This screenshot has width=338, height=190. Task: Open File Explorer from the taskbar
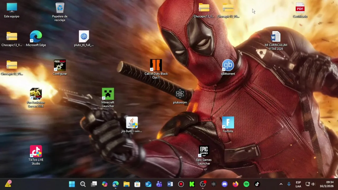coord(126,184)
